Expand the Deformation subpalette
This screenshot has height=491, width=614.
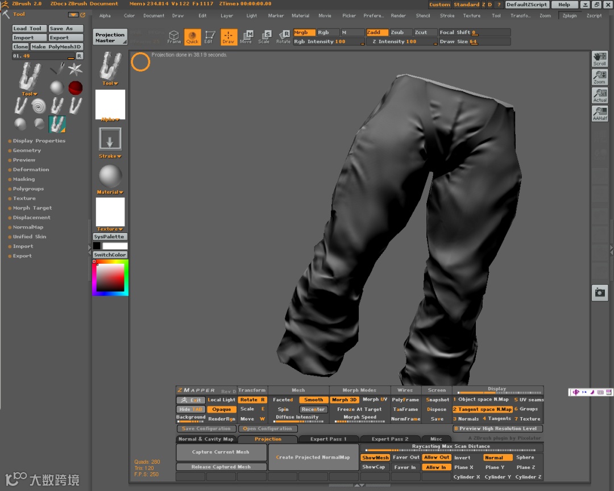(x=31, y=169)
